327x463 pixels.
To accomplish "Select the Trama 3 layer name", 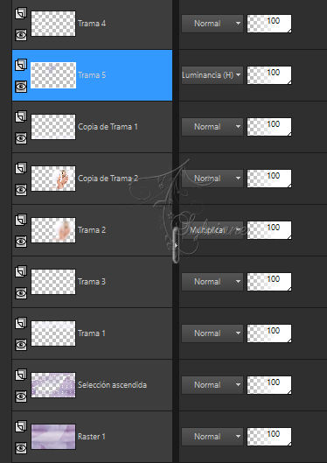I will coord(92,282).
